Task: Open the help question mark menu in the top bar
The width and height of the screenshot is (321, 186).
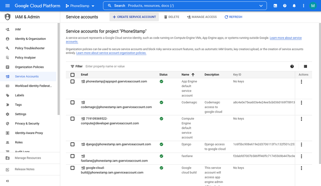Action: (285, 6)
